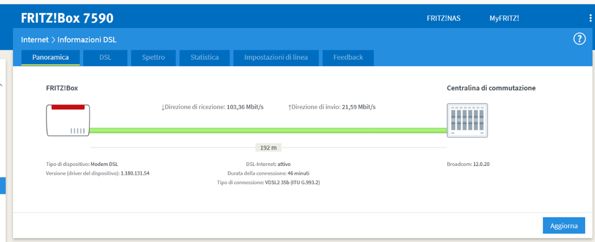The width and height of the screenshot is (595, 242).
Task: Click the FRITZ!Box 7590 title logo
Action: [67, 18]
